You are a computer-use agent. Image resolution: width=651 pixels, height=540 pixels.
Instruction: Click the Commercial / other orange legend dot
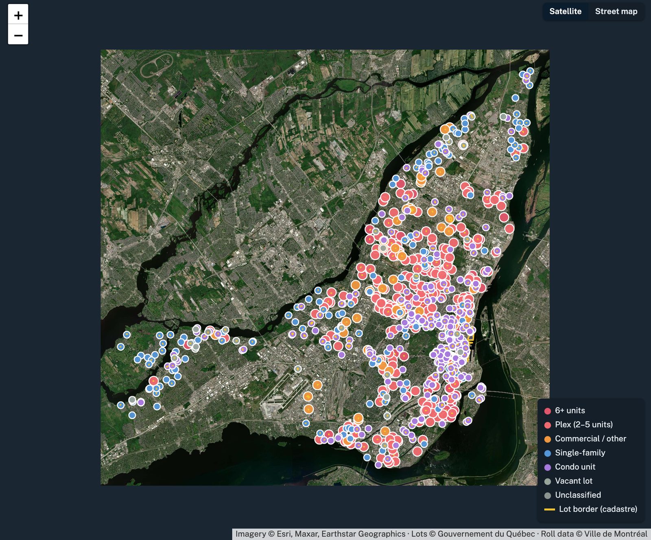tap(548, 439)
